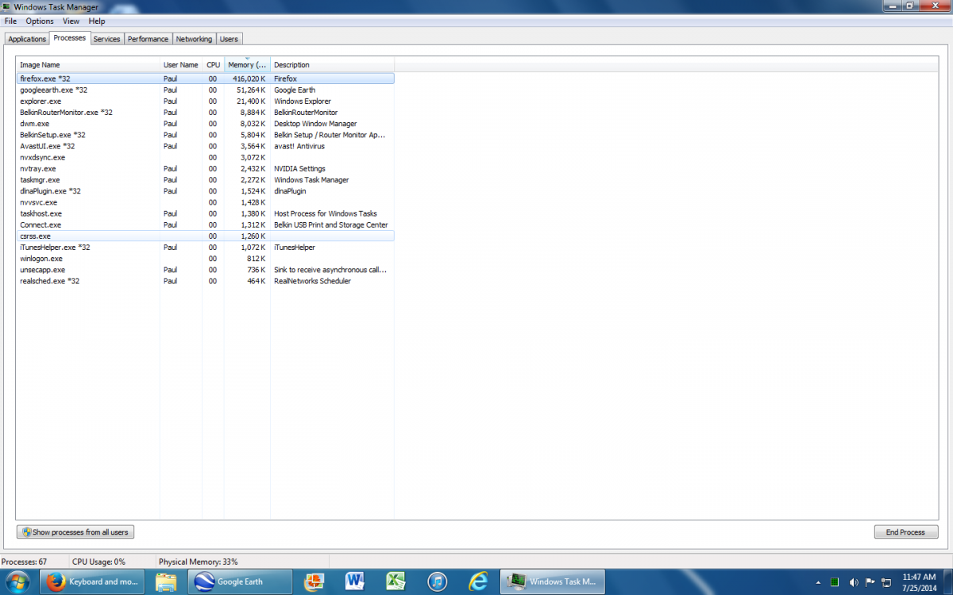The height and width of the screenshot is (595, 953).
Task: Select dlnaPlugin.exe *32 process
Action: tap(205, 191)
